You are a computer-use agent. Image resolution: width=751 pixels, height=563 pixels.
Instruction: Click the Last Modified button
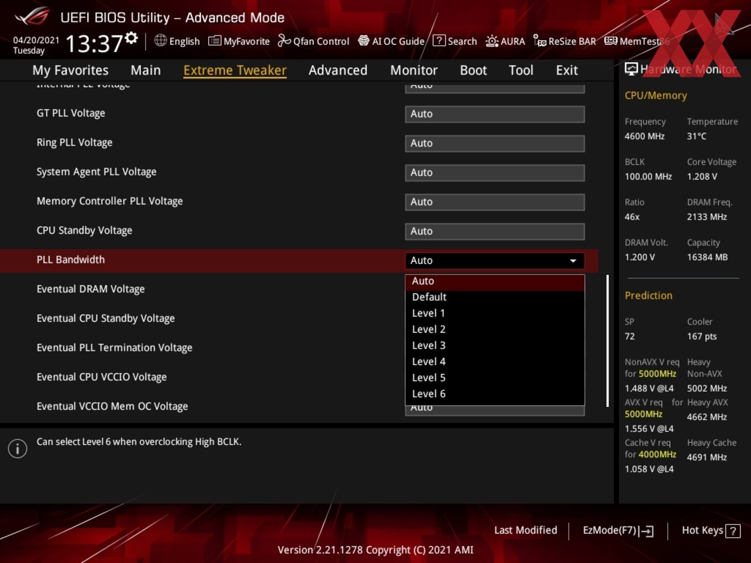[526, 530]
